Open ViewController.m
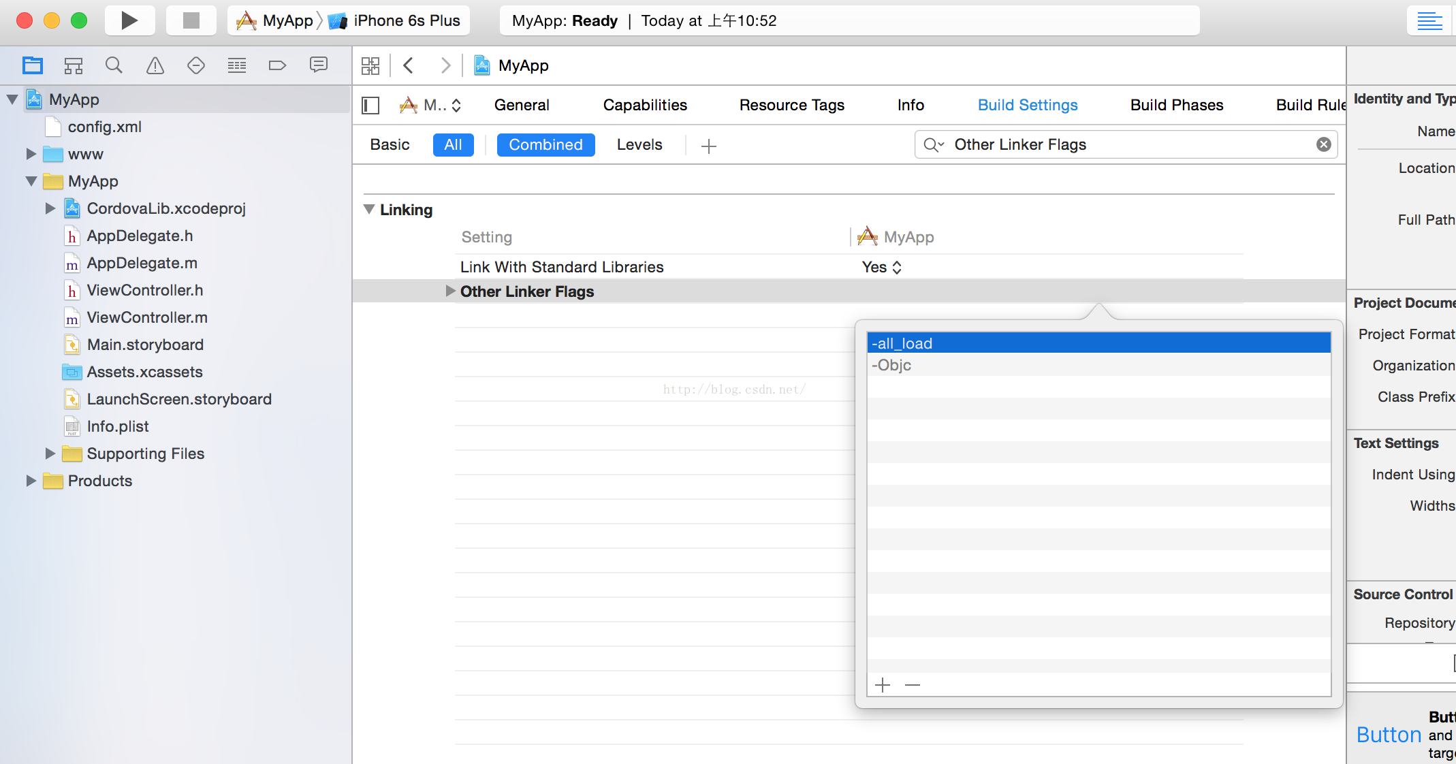 pos(146,317)
